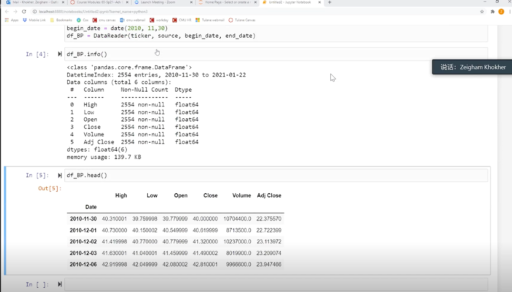Image resolution: width=512 pixels, height=292 pixels.
Task: Open the Chrome three-dot menu
Action: pos(509,11)
